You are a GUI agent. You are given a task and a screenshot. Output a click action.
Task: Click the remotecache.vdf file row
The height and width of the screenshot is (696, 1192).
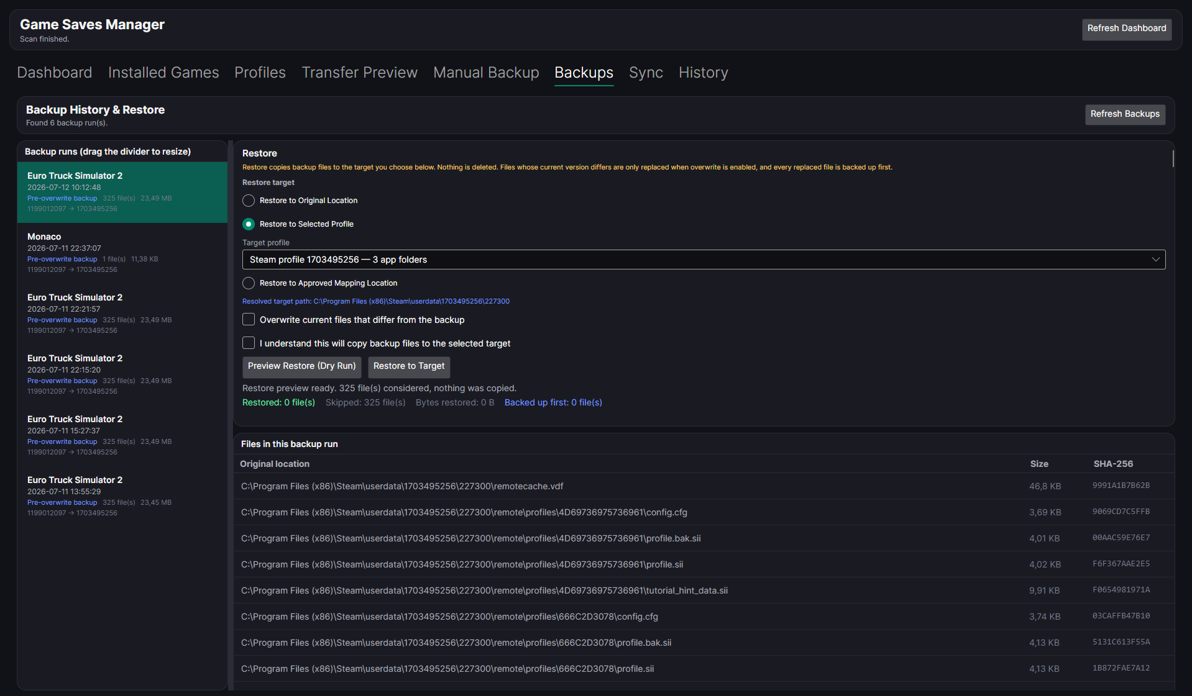704,486
